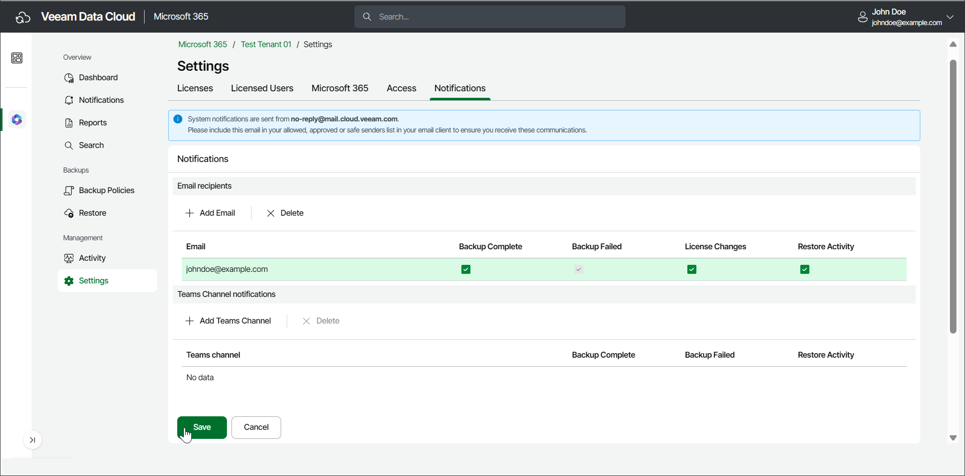The width and height of the screenshot is (965, 476).
Task: Click Add Email label
Action: [x=217, y=213]
